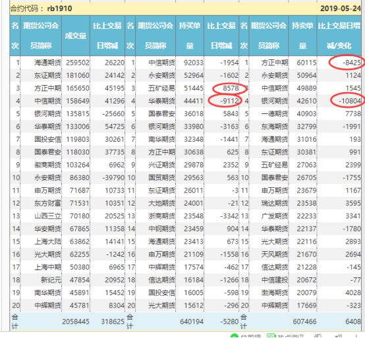Viewport: 365px width, 338px height.
Task: Select 海通期货 volume value 259502
Action: coord(78,63)
